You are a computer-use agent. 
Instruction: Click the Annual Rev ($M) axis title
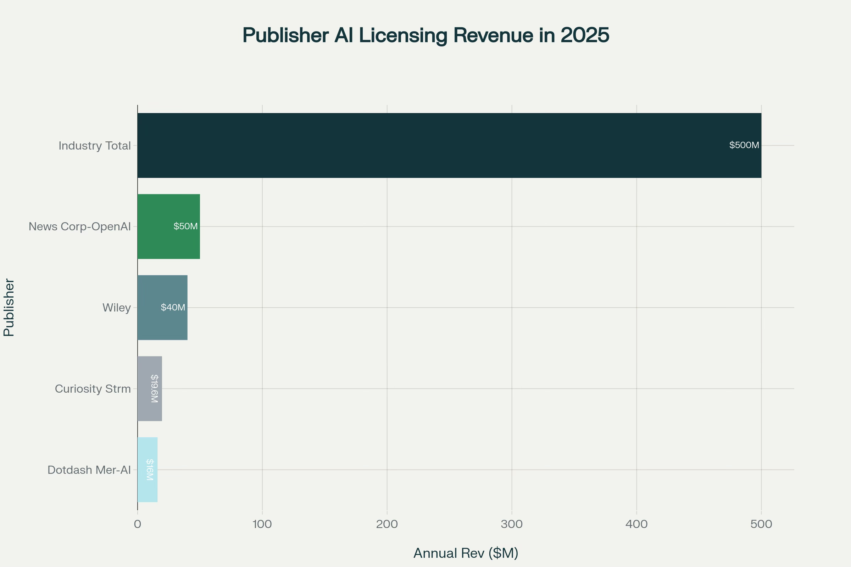tap(466, 553)
